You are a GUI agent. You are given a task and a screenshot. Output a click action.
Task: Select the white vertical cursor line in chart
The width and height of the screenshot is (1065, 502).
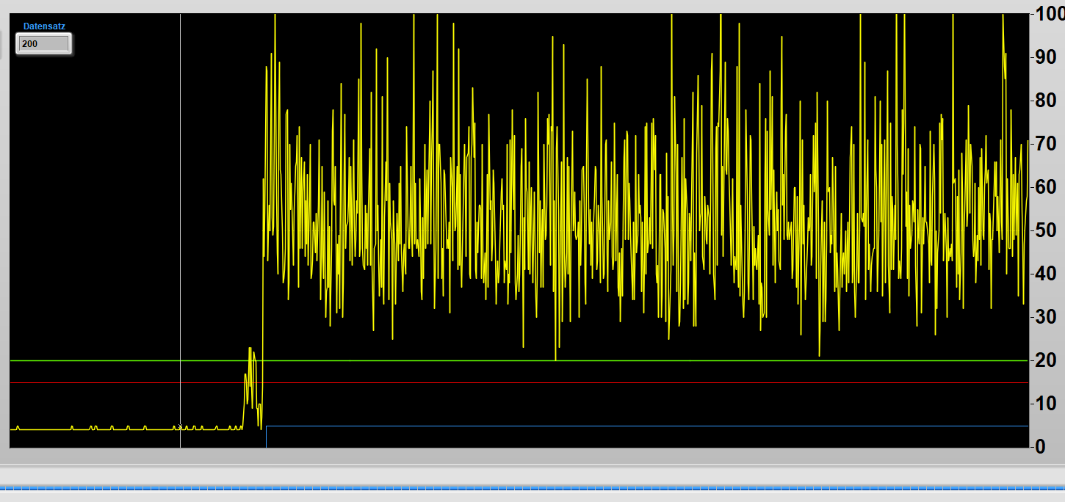pos(180,230)
